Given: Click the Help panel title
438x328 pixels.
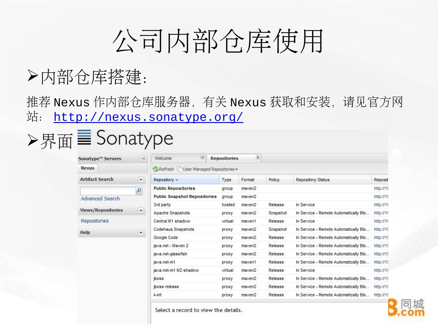Looking at the screenshot, I should [x=85, y=232].
